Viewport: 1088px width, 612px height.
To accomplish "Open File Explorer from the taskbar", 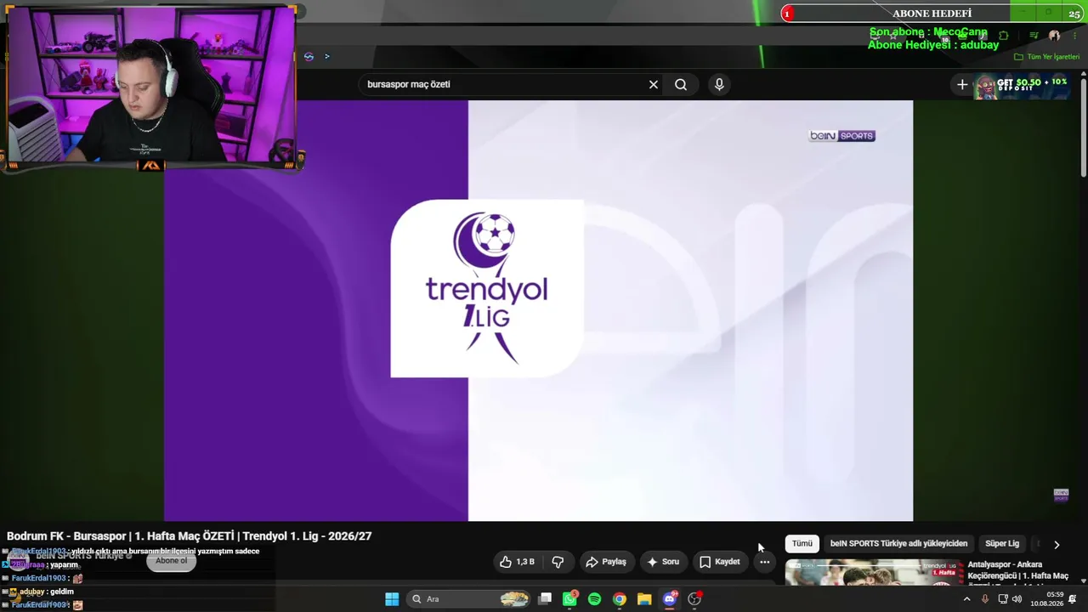I will click(644, 599).
